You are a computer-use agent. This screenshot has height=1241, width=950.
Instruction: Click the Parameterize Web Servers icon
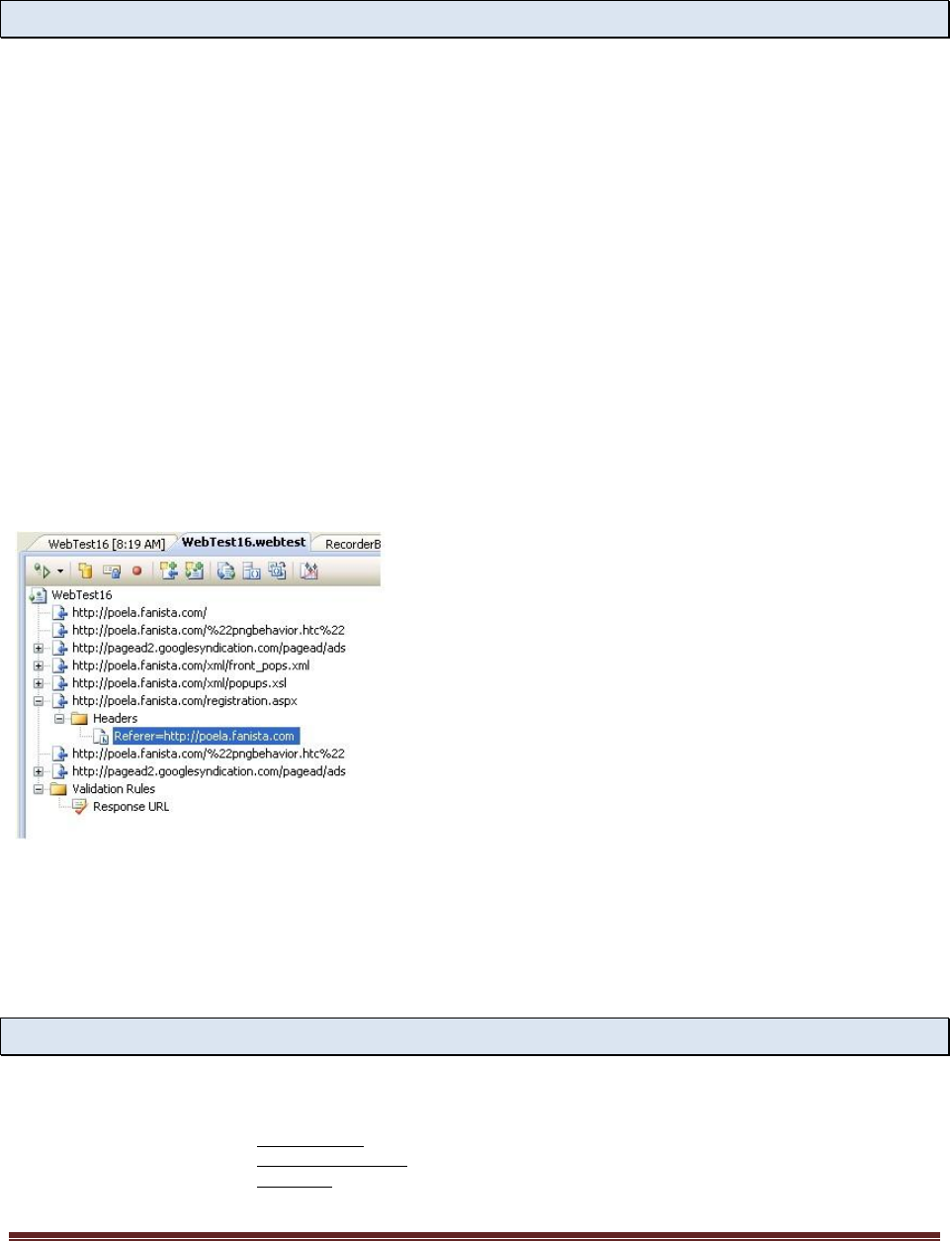pos(252,571)
